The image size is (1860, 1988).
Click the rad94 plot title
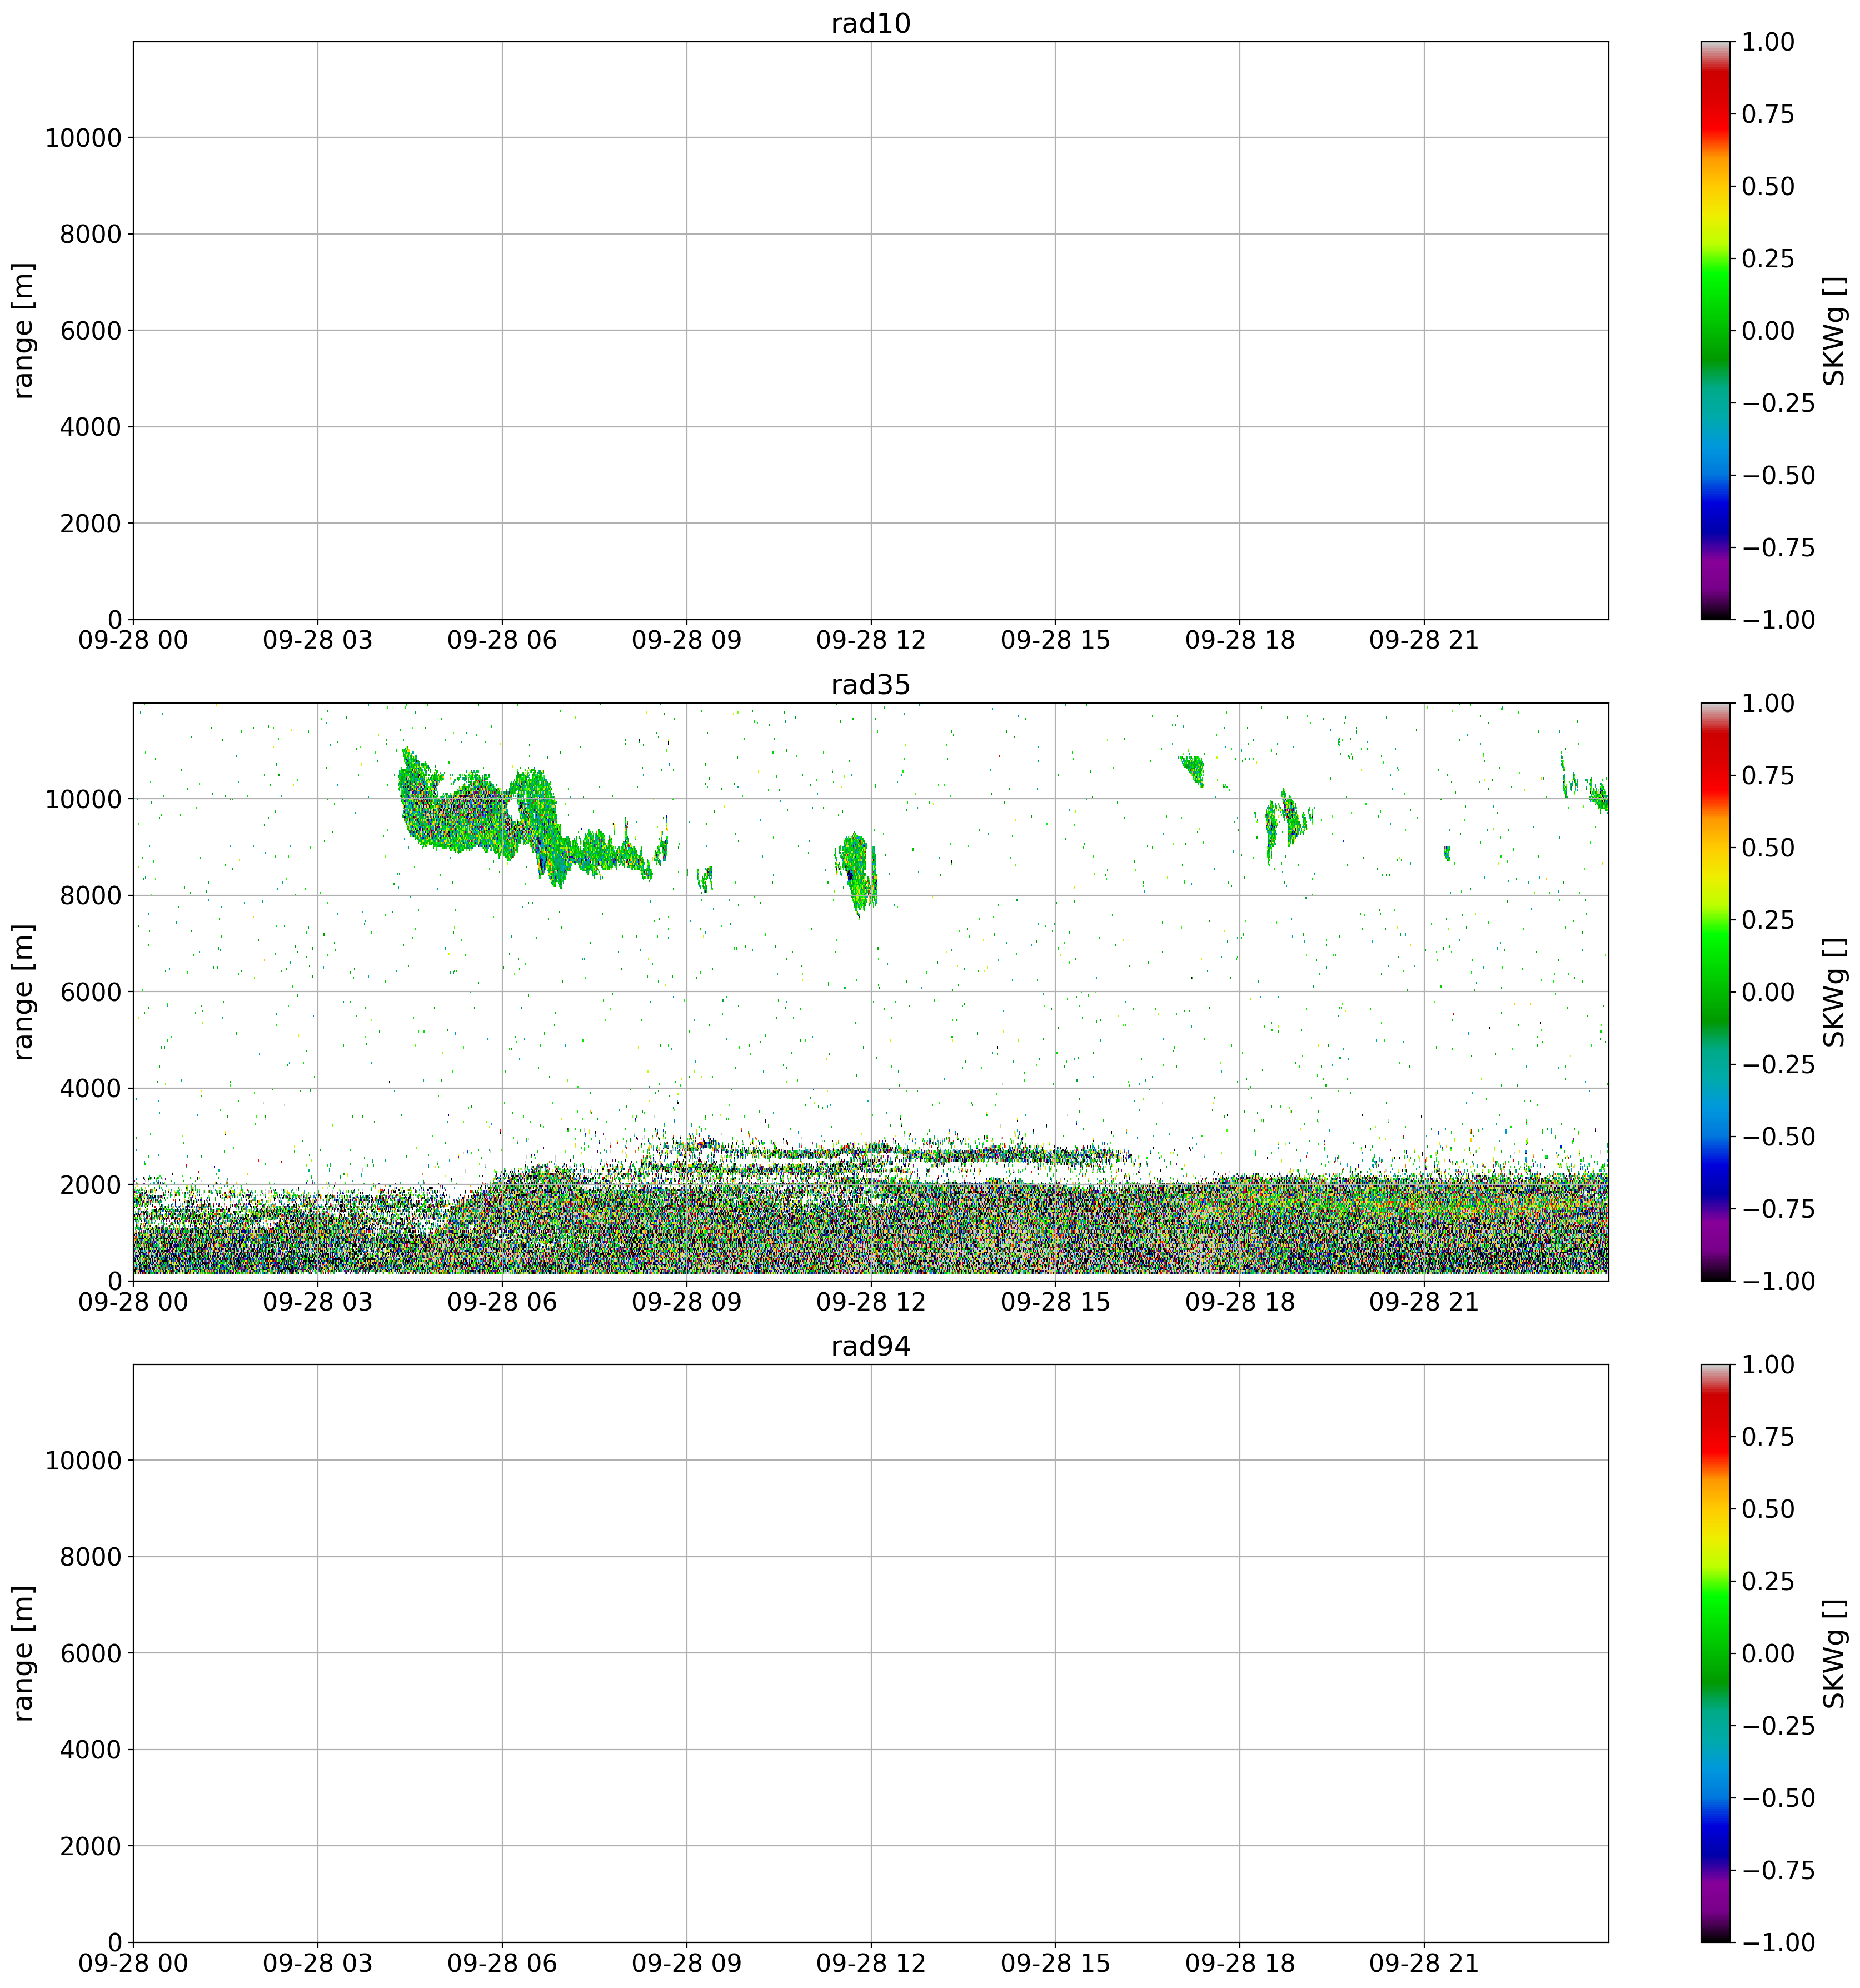pos(870,1346)
